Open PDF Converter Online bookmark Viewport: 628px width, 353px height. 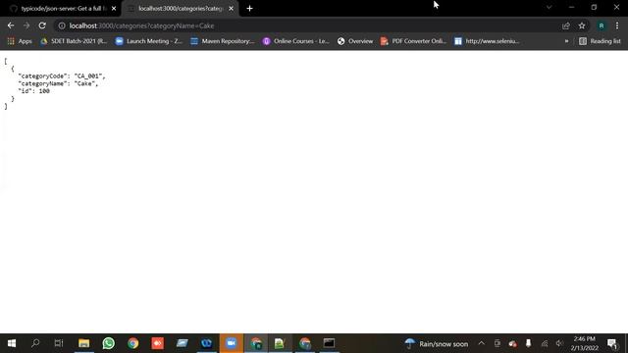413,41
